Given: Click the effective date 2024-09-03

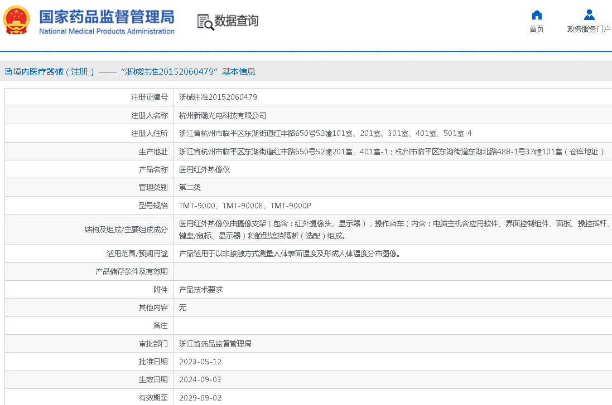Looking at the screenshot, I should click(200, 379).
